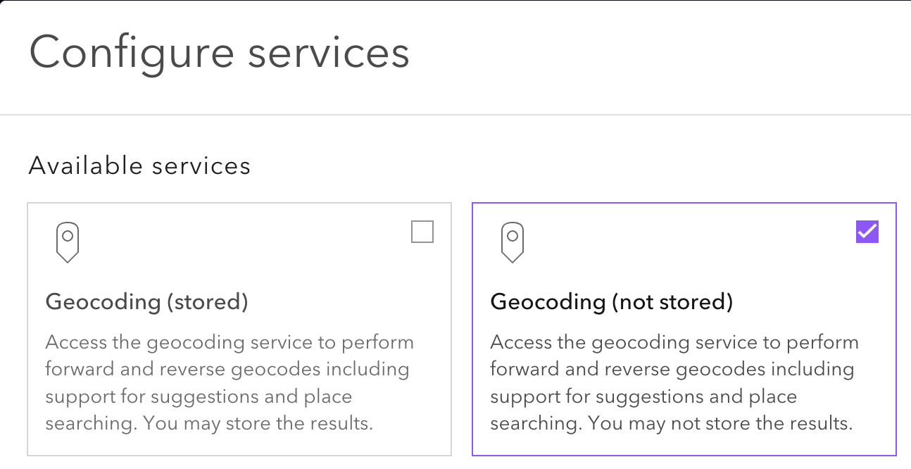Click the circle inside the left pin icon
Screen dimensions: 911x469
68,236
